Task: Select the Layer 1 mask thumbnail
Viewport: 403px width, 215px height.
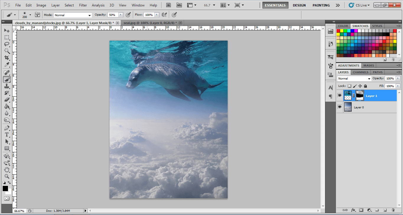Action: coord(360,96)
